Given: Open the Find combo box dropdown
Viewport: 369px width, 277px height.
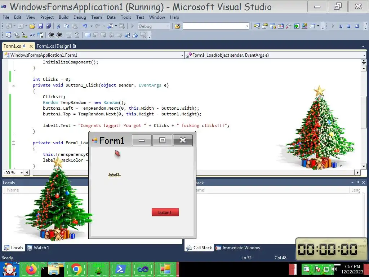Looking at the screenshot, I should (x=247, y=26).
